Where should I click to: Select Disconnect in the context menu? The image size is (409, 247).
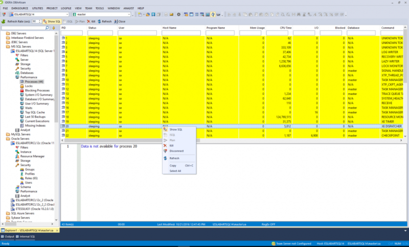tap(176, 151)
